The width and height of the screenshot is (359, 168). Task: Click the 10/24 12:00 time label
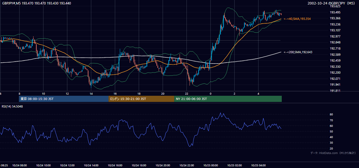tap(67, 165)
